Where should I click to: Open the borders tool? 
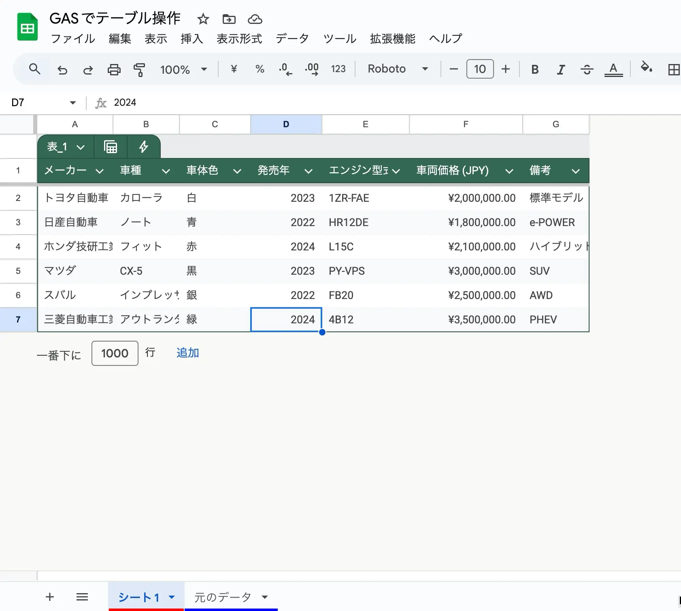click(674, 70)
